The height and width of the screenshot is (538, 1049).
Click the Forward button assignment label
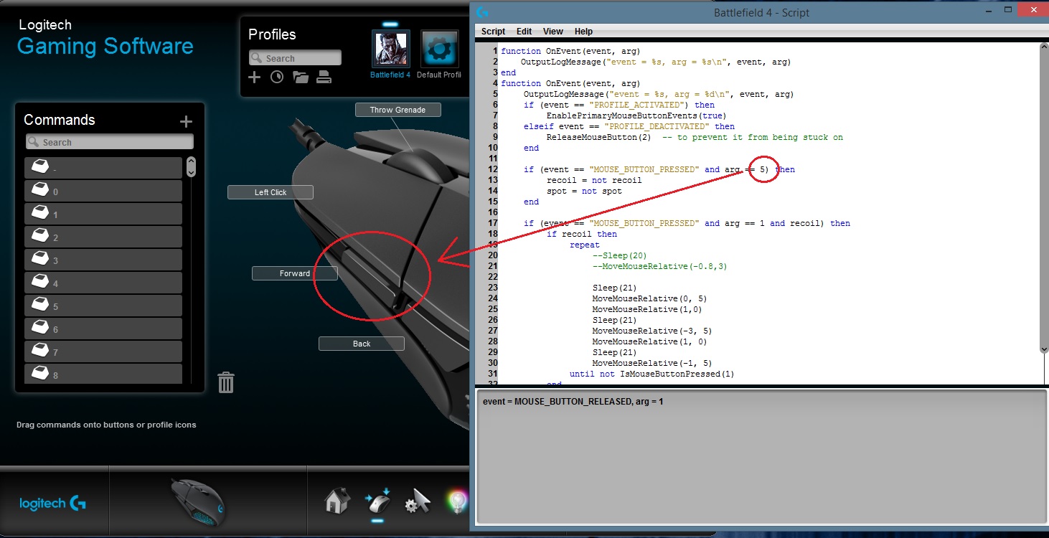pos(295,273)
